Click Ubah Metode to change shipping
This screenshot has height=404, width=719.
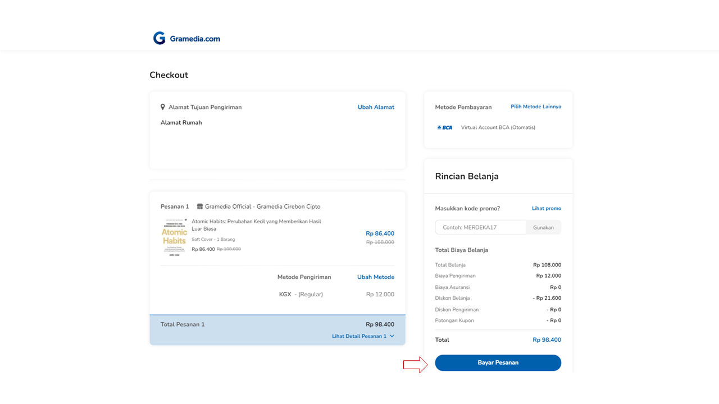click(375, 277)
